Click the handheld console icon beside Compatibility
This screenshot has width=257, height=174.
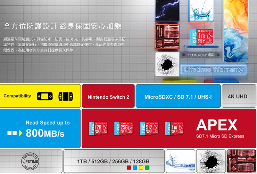tap(45, 96)
